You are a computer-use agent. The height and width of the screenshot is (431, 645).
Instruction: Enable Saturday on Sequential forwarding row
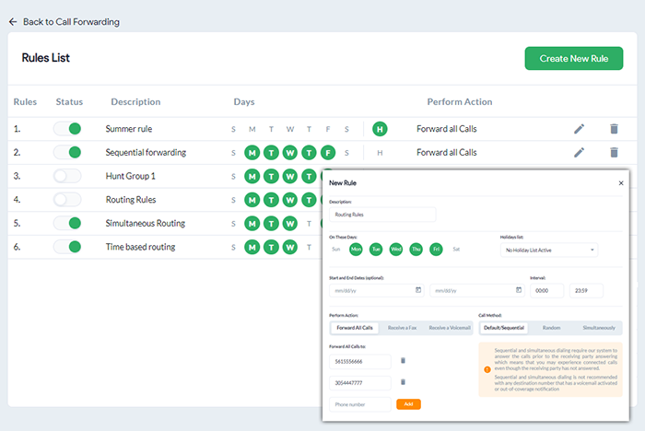tap(346, 153)
